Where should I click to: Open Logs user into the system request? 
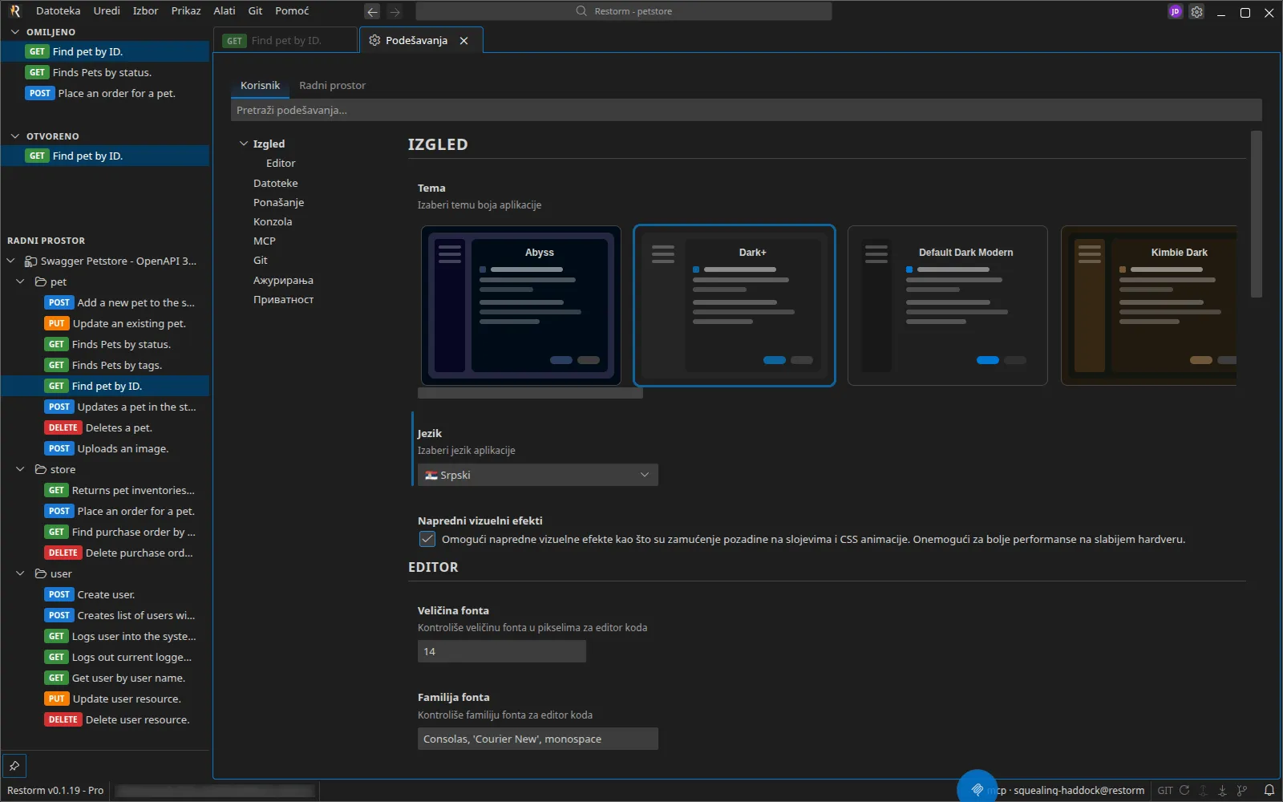(x=104, y=636)
